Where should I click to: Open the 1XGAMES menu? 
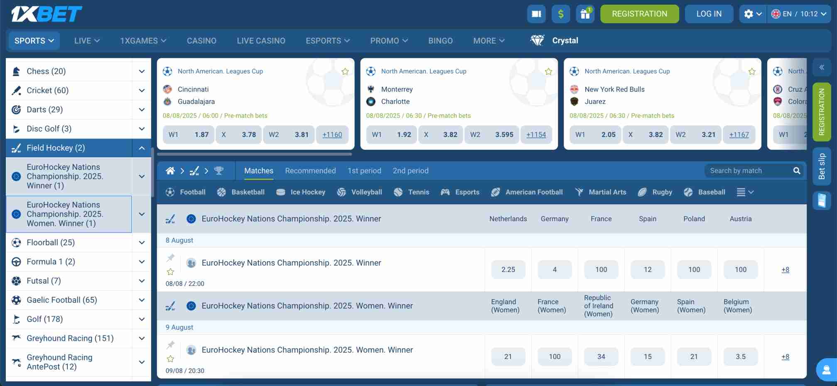coord(143,41)
